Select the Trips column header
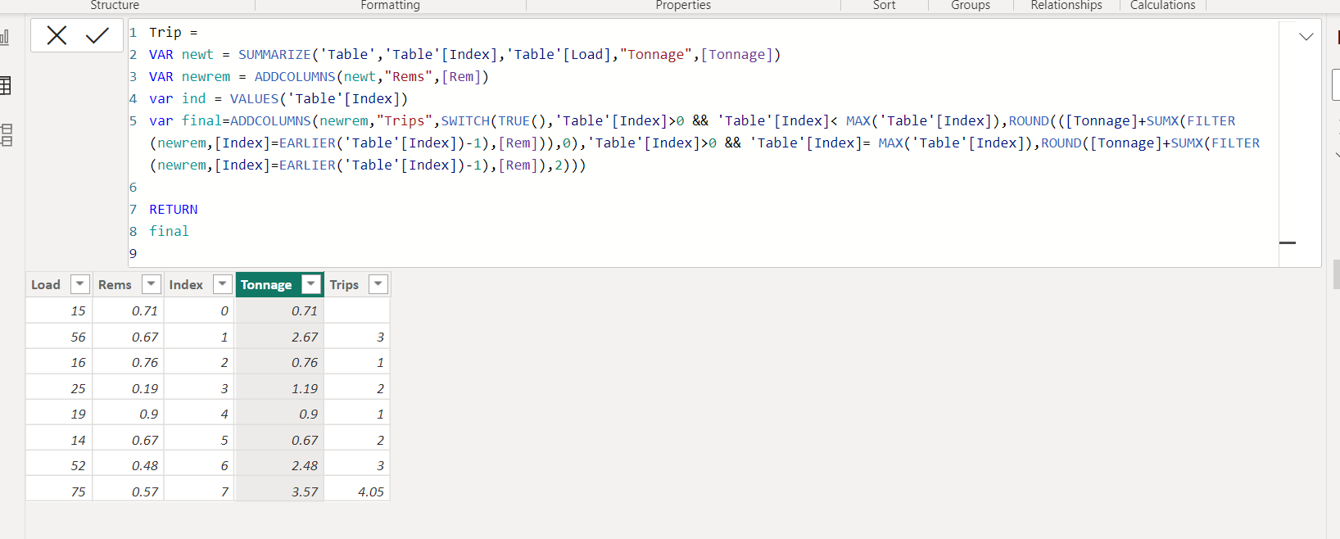This screenshot has width=1340, height=539. [344, 284]
